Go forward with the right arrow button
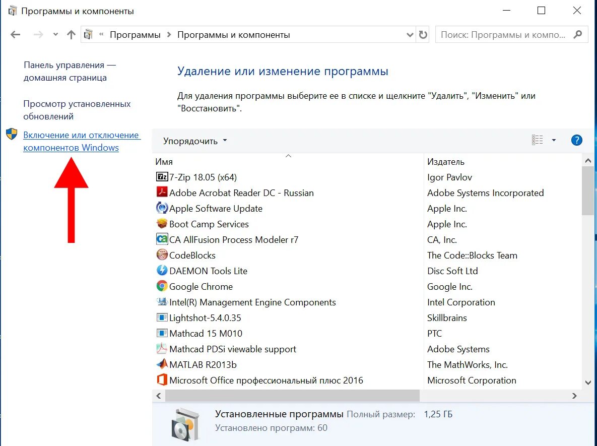Image resolution: width=597 pixels, height=446 pixels. [x=38, y=35]
